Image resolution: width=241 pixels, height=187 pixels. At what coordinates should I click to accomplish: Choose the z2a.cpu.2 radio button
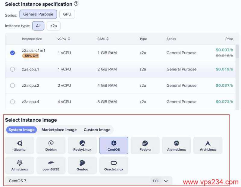tap(12, 86)
